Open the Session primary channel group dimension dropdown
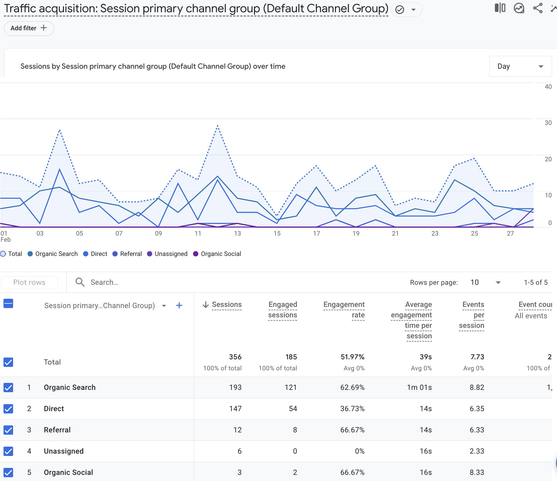 [164, 306]
